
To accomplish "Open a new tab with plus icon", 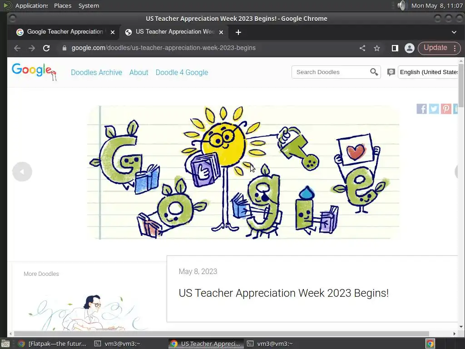I will 238,32.
